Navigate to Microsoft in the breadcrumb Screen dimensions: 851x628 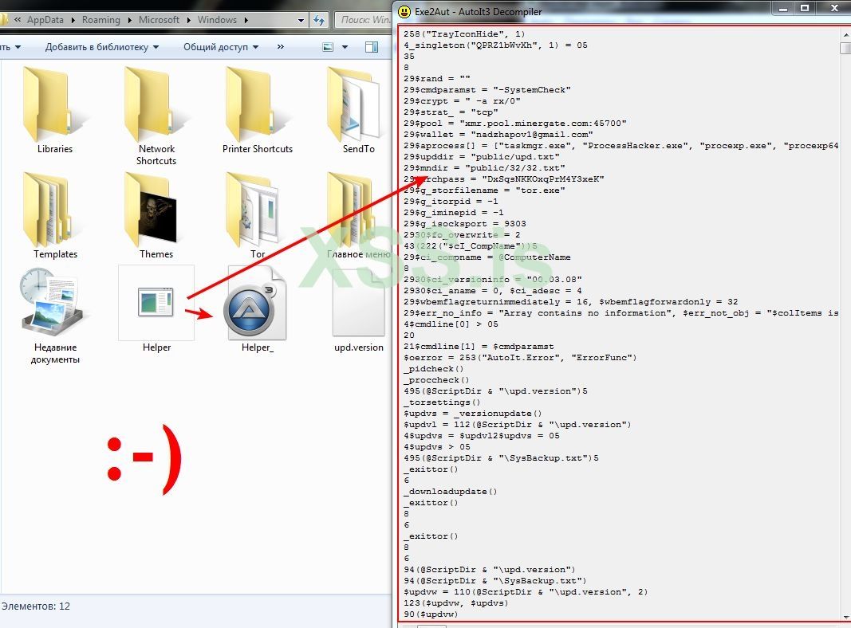point(159,19)
